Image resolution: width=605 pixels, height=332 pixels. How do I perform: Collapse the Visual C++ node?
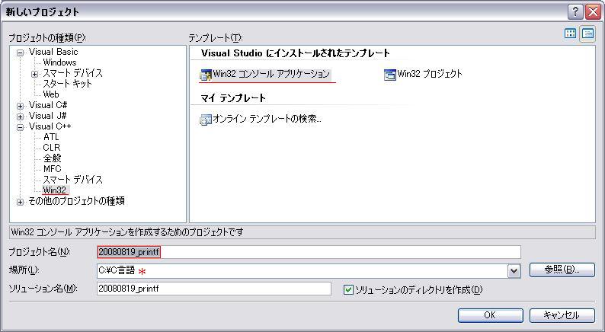[20, 127]
